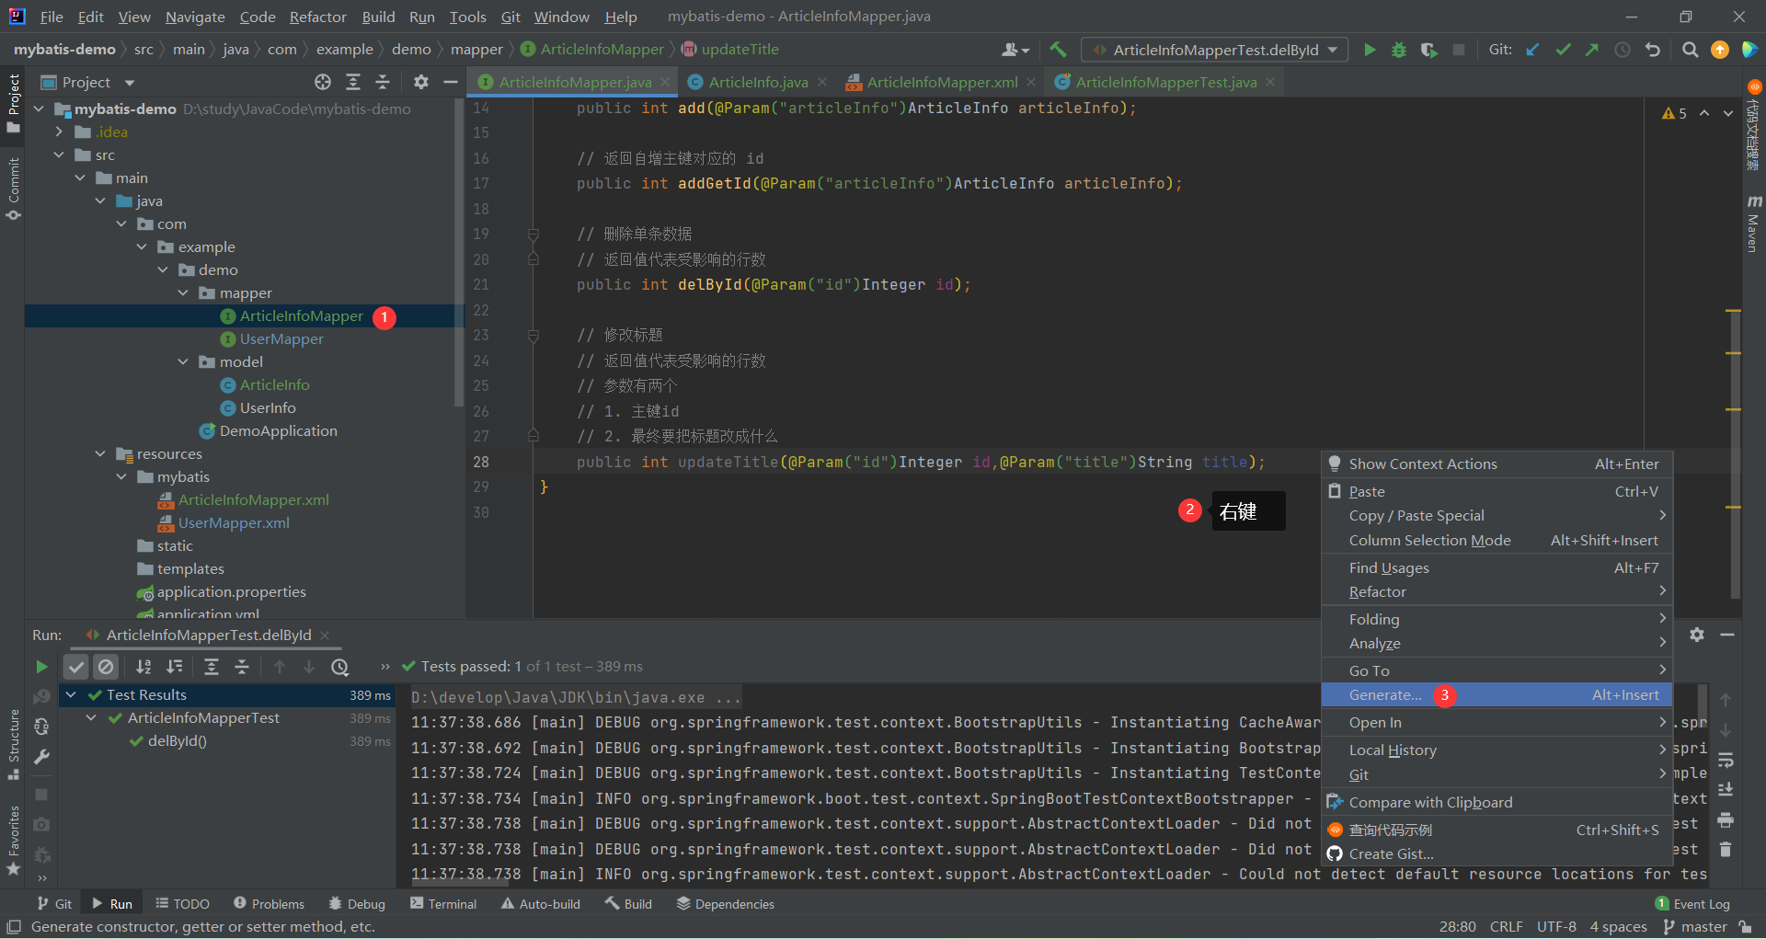The width and height of the screenshot is (1766, 939).
Task: Toggle soft-wrap in the console
Action: (x=1726, y=760)
